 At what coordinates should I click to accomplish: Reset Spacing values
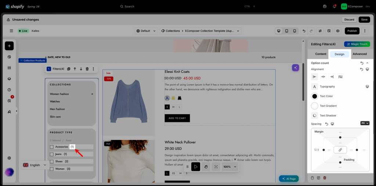326,124
